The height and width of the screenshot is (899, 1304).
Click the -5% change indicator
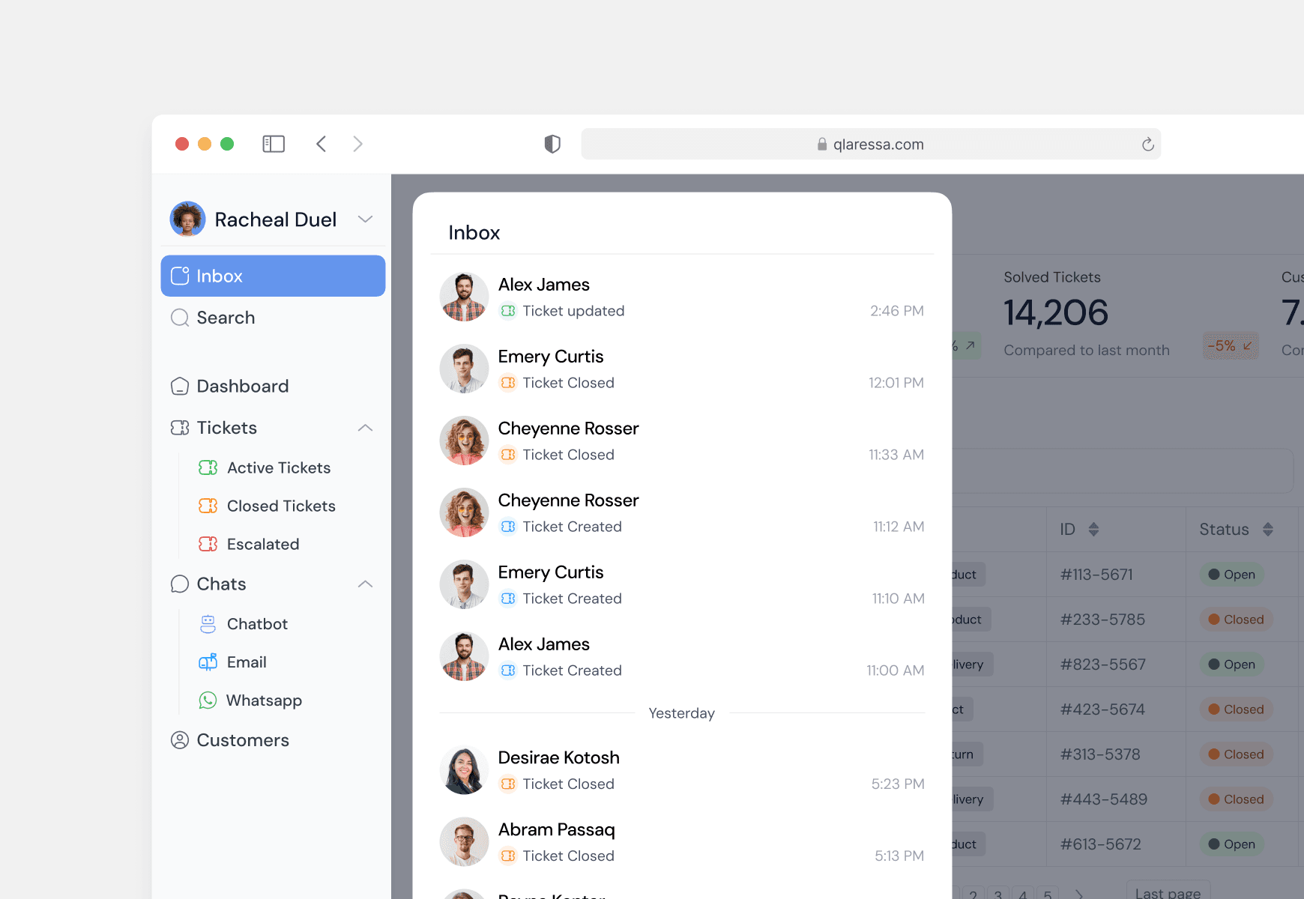1231,346
